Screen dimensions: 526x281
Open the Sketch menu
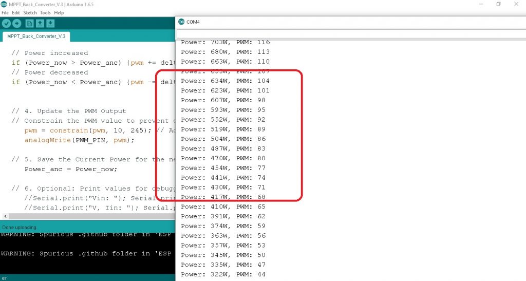[x=30, y=12]
